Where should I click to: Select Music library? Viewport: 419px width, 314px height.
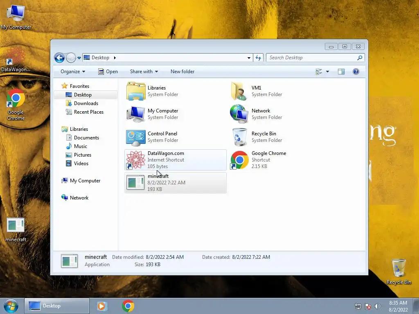pos(81,146)
